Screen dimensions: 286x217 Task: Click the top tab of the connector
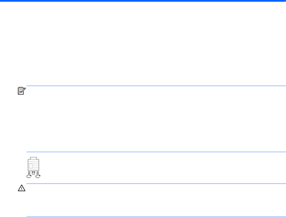(33, 158)
